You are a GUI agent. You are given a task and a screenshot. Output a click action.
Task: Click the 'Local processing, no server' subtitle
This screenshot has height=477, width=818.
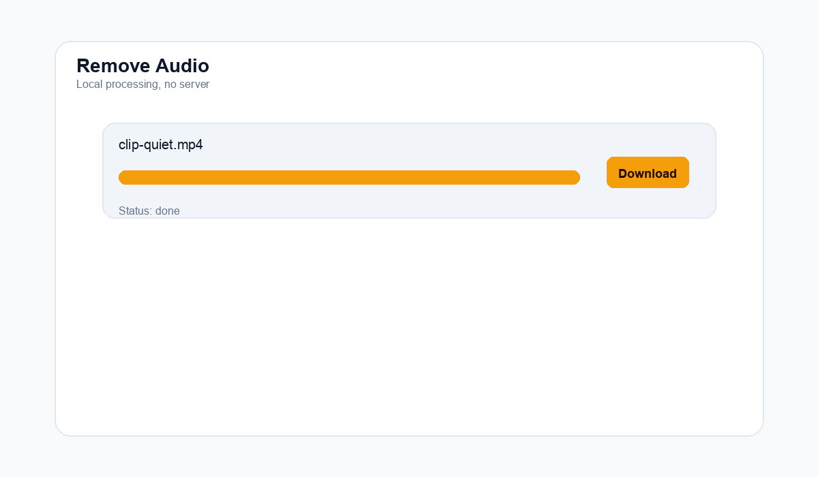(x=142, y=84)
